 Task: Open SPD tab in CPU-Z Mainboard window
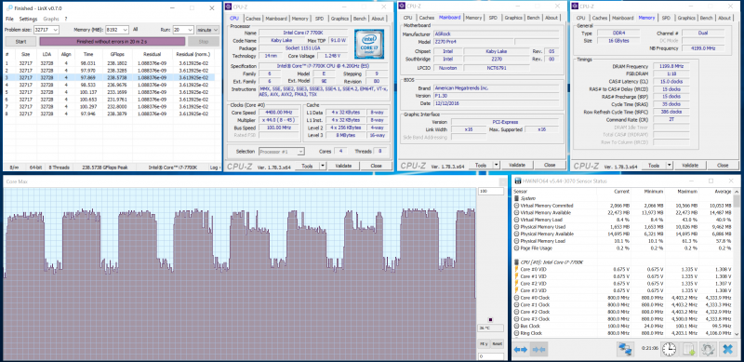point(493,18)
